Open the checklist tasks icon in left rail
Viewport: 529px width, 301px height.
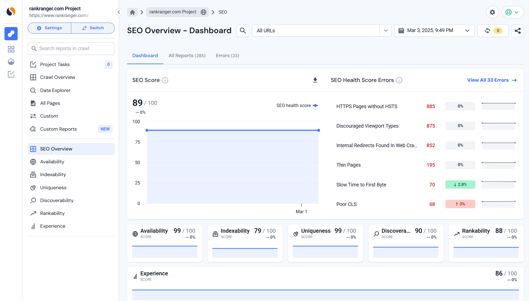tap(11, 74)
